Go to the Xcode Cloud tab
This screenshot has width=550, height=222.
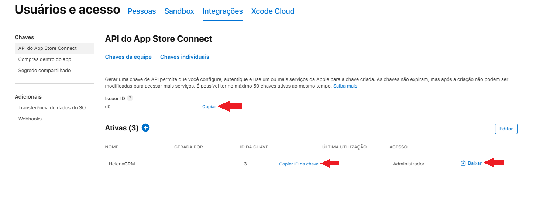273,11
